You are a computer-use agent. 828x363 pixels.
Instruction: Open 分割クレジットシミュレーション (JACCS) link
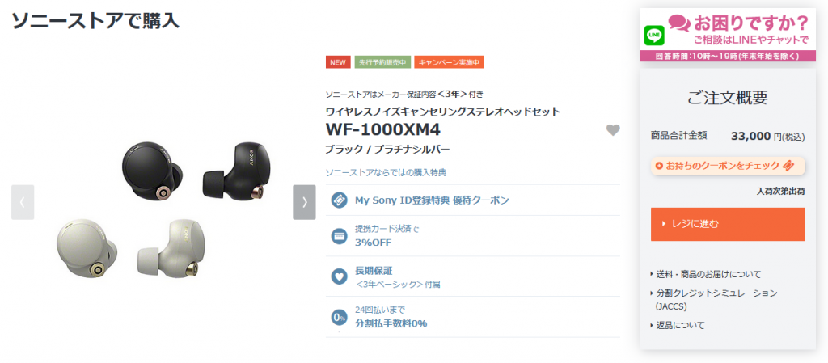coord(713,299)
